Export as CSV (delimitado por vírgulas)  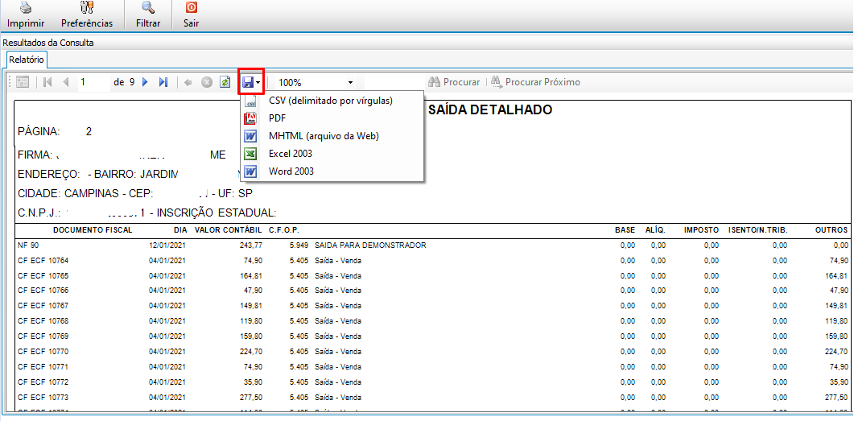pos(332,101)
